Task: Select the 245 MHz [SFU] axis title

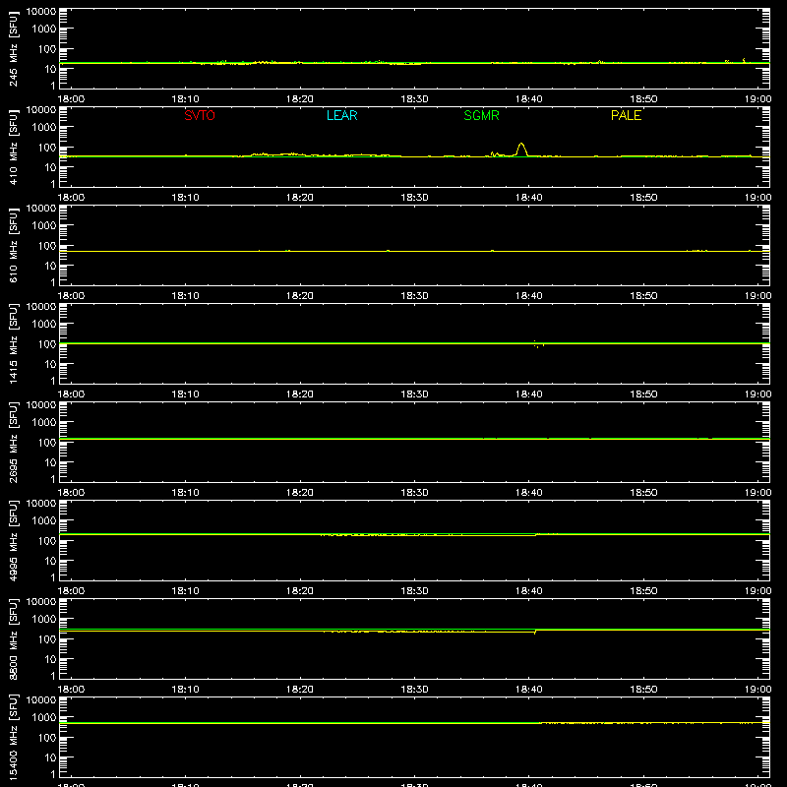Action: (x=13, y=48)
